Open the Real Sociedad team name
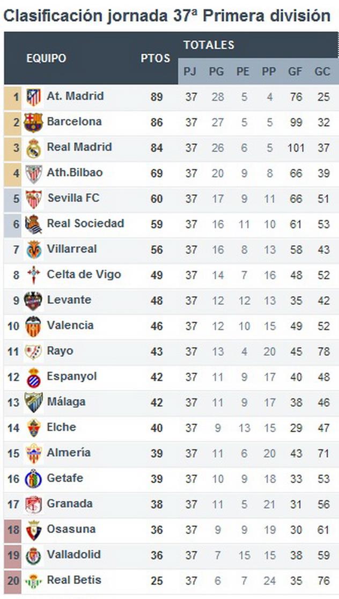The height and width of the screenshot is (599, 339). point(85,223)
